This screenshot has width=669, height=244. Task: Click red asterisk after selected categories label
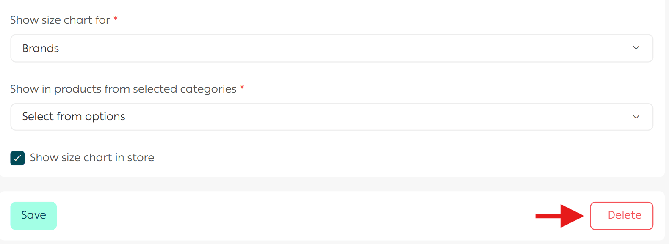[242, 88]
